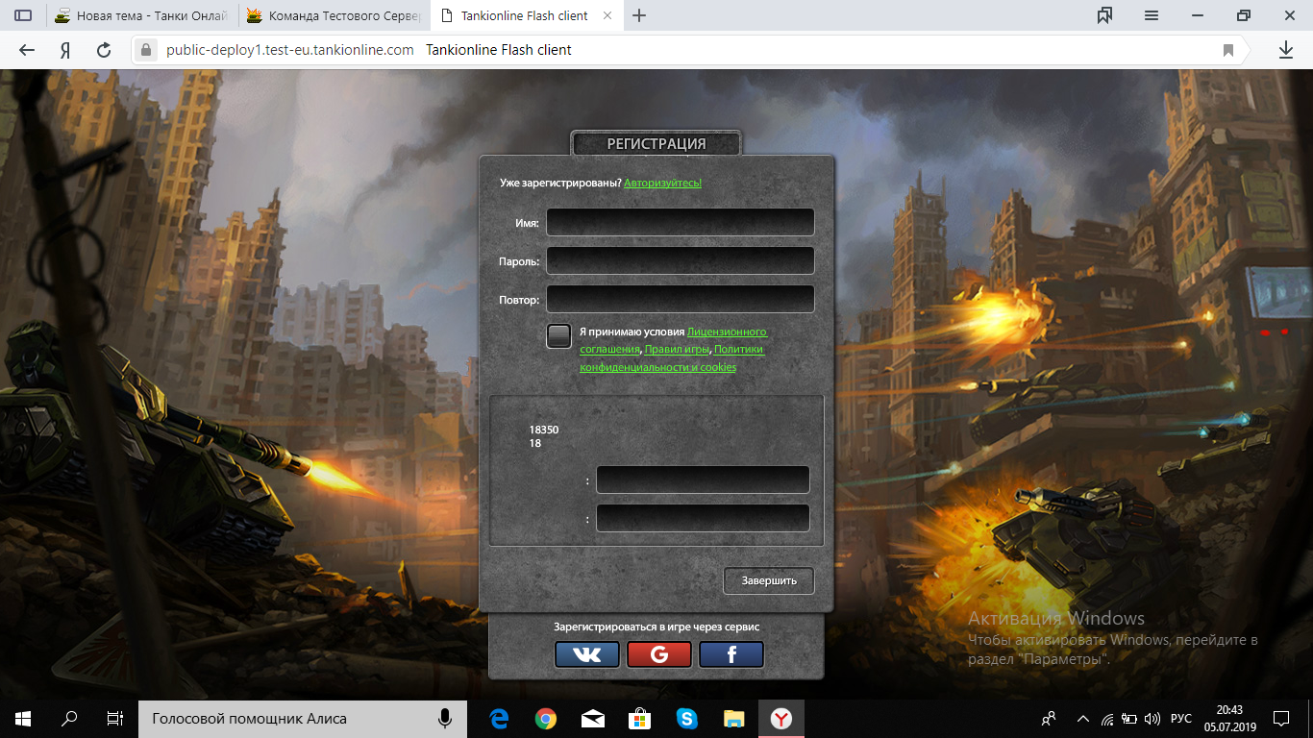Open Microsoft Store from taskbar
1313x738 pixels.
coord(640,718)
